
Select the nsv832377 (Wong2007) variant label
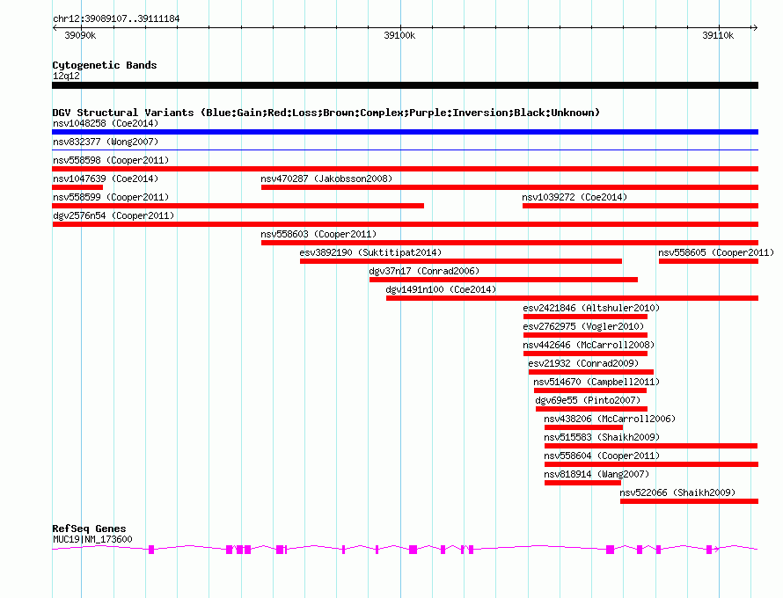coord(106,142)
